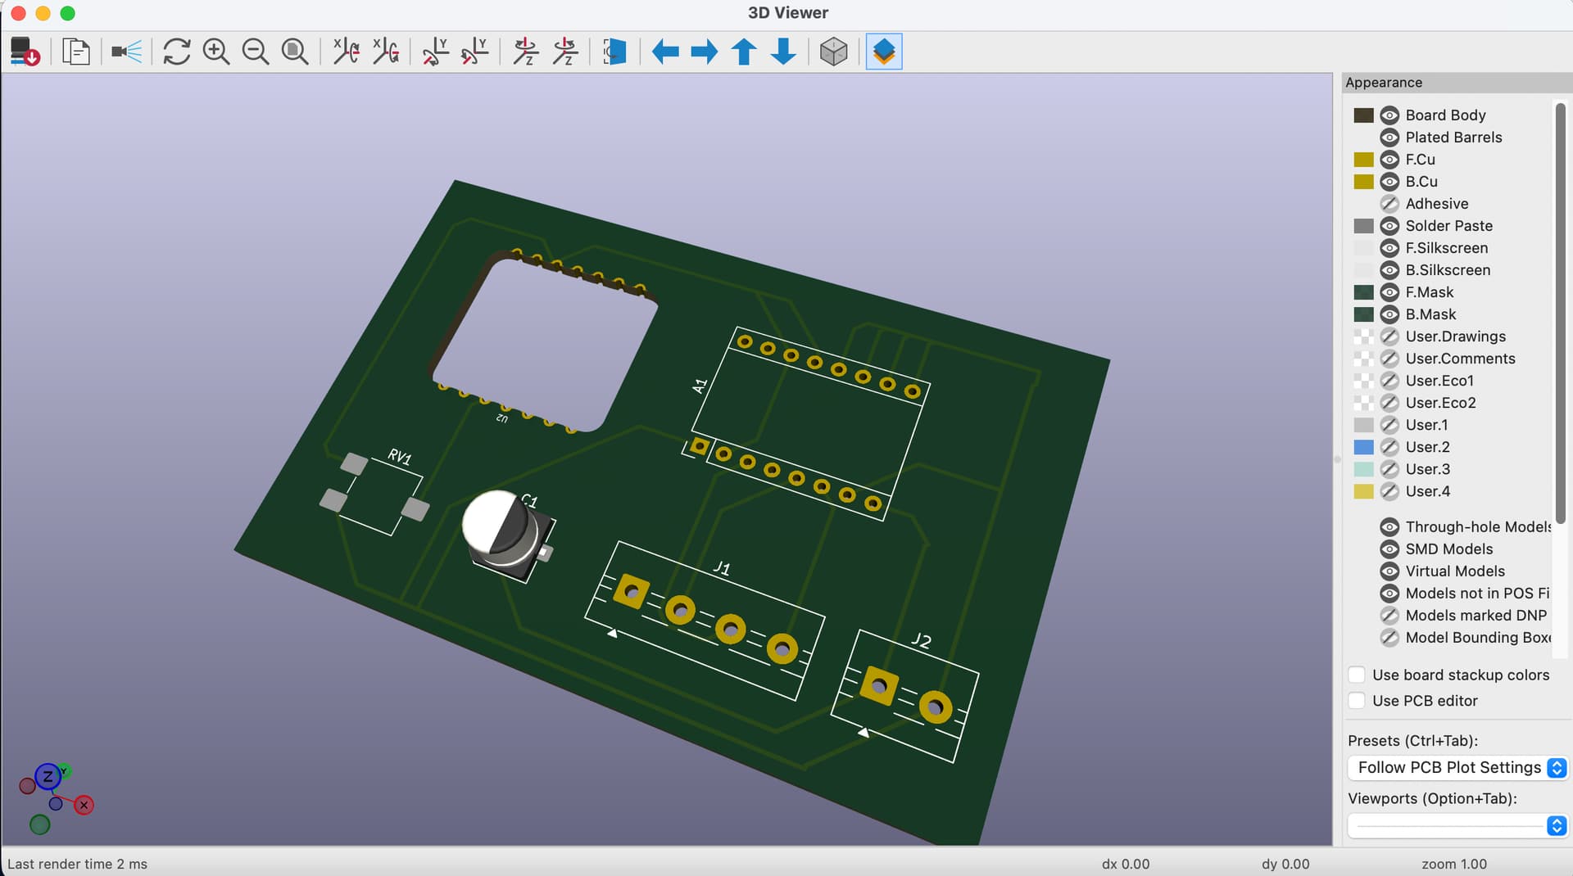Rotate Z clockwise

pos(525,52)
